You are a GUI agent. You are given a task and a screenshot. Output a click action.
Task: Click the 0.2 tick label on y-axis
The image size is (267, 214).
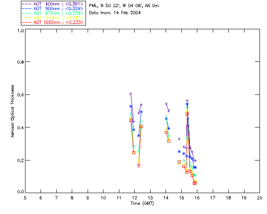pyautogui.click(x=20, y=160)
